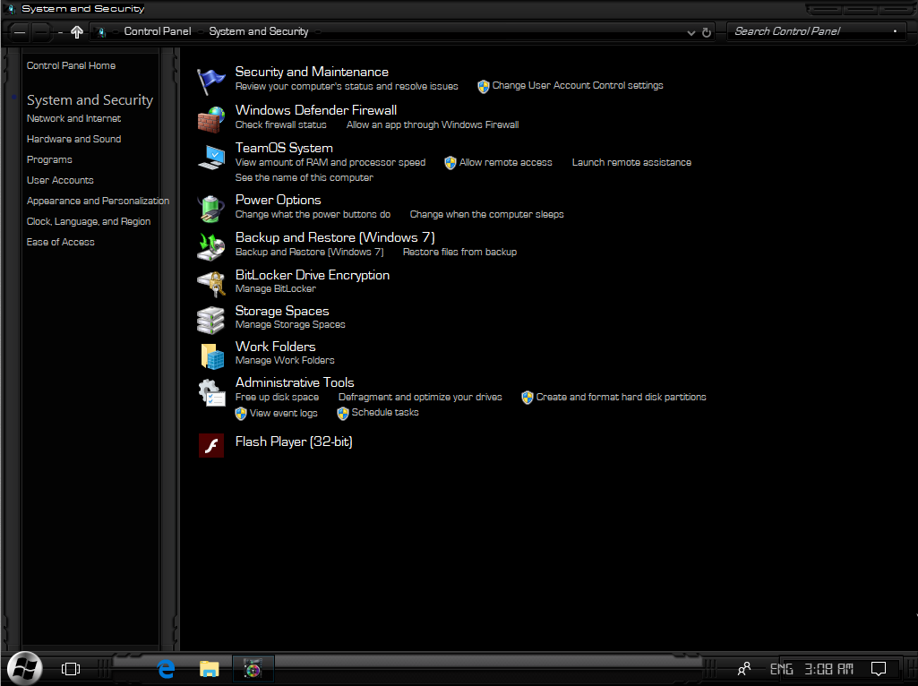Open Ease of Access category
Viewport: 918px width, 686px height.
60,242
